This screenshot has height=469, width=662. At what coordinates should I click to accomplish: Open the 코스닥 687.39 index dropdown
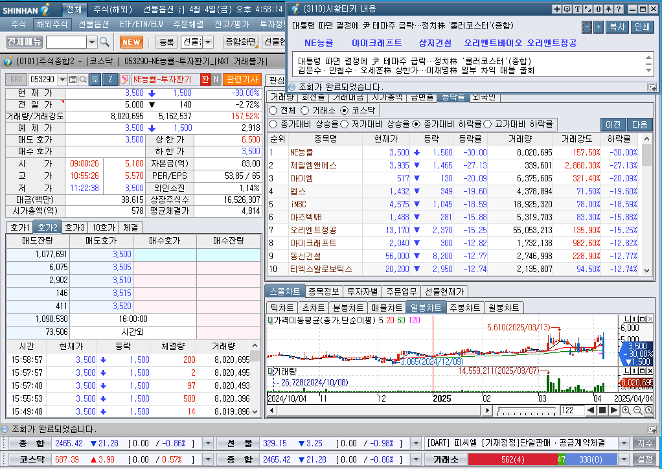[x=208, y=459]
